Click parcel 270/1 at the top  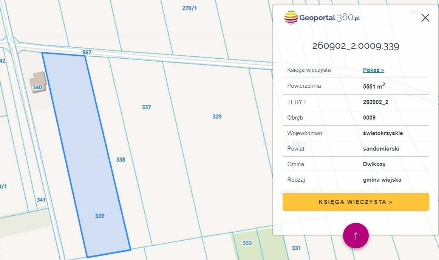click(x=189, y=8)
